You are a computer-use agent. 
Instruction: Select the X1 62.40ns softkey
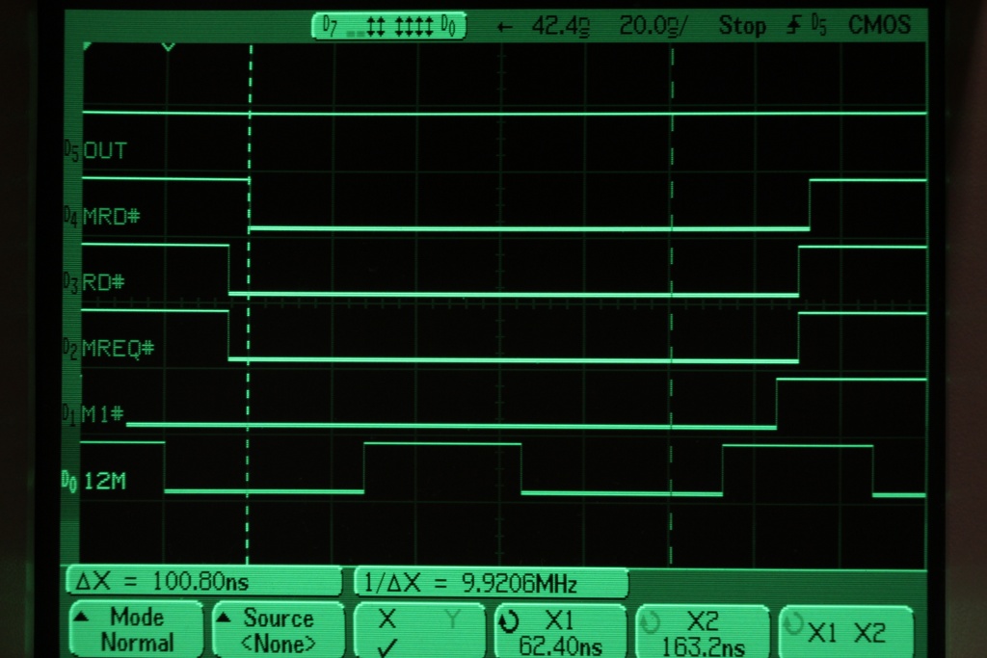coord(559,632)
